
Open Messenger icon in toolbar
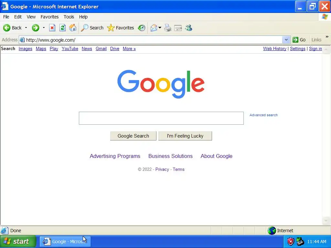pos(188,28)
